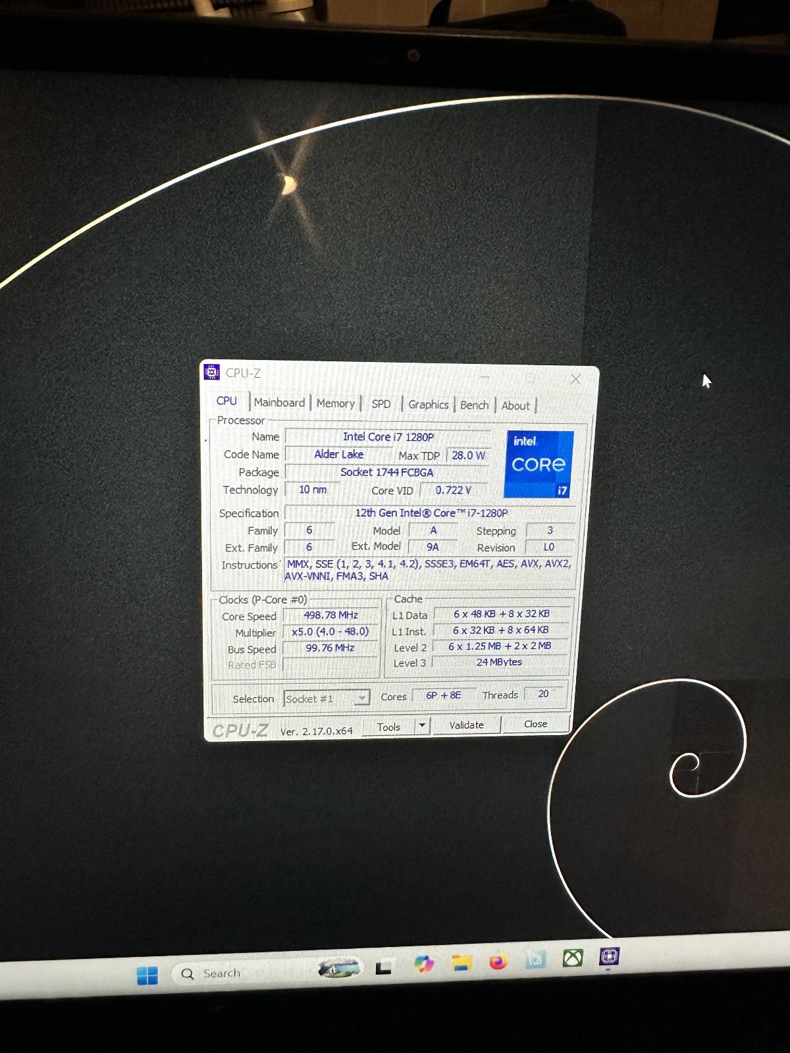
Task: Click the Multiplier value 'x5.0 (4.0 - 48.0)'
Action: pos(330,631)
